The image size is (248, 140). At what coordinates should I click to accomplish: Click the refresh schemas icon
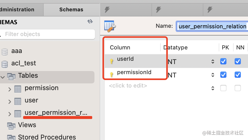pos(90,22)
